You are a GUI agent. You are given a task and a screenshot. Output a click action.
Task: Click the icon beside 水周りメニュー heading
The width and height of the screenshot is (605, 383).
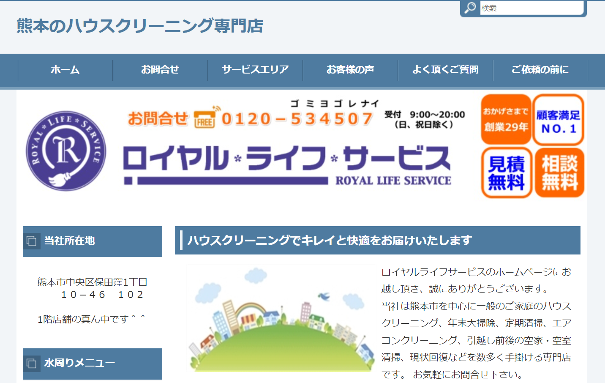[x=32, y=363]
